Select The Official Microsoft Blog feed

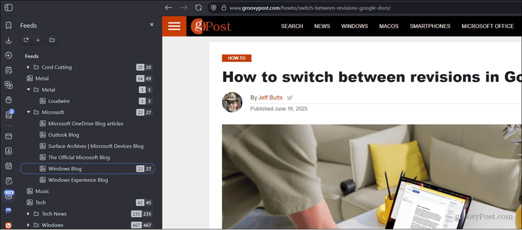tap(88, 158)
